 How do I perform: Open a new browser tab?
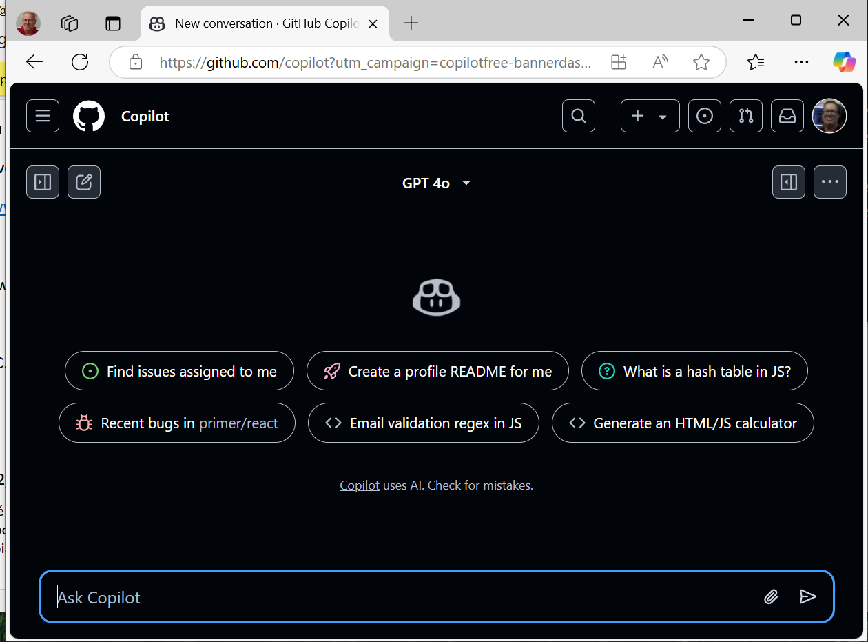(411, 23)
